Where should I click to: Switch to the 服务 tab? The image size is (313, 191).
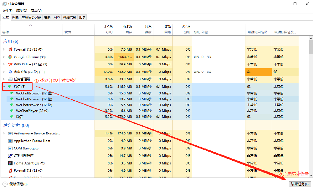82,18
